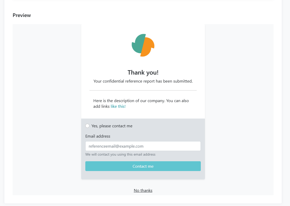Viewport: 290px width, 206px height.
Task: Click the Preview section heading
Action: pyautogui.click(x=22, y=15)
